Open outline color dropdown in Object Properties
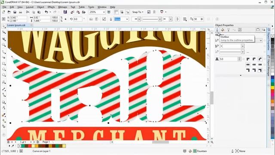 click(242, 46)
